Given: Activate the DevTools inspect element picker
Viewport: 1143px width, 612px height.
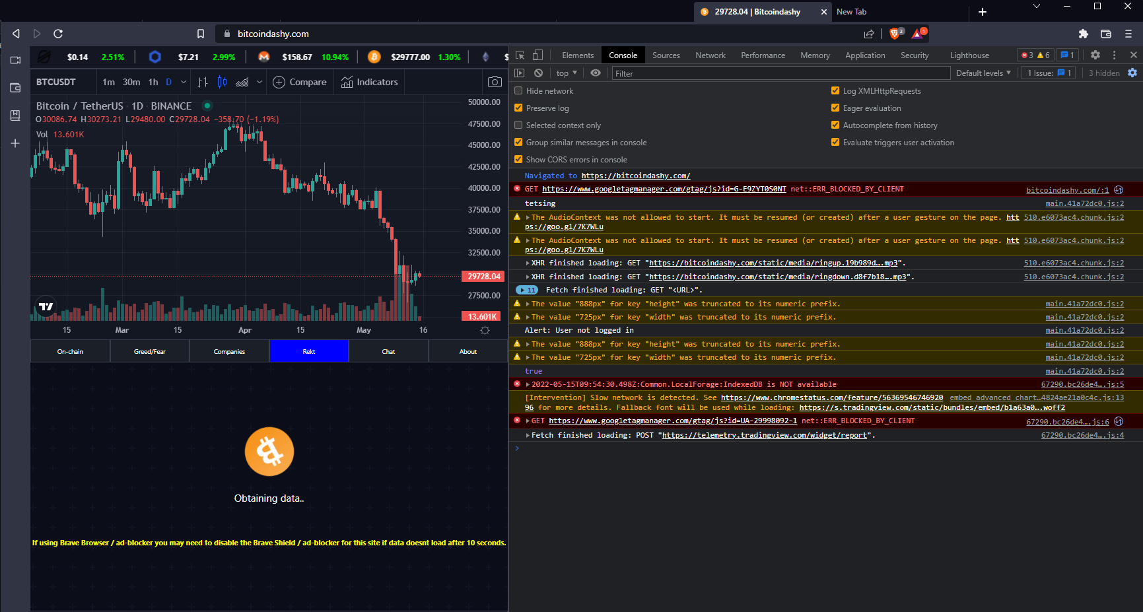Looking at the screenshot, I should (x=520, y=55).
